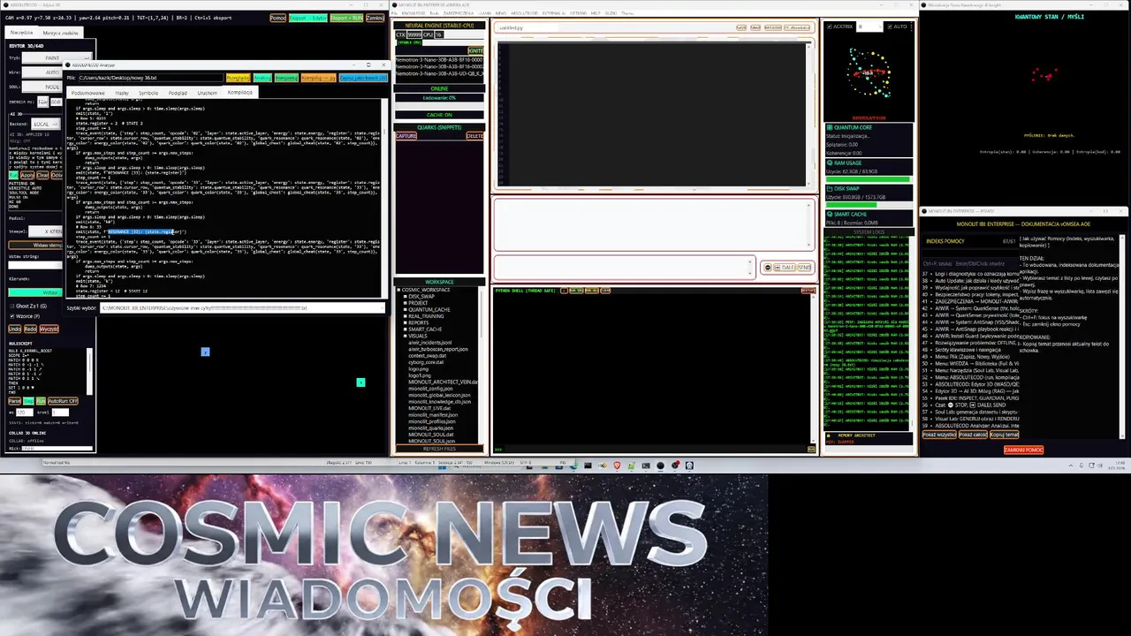Click the Redo button
The height and width of the screenshot is (636, 1131).
pos(30,329)
